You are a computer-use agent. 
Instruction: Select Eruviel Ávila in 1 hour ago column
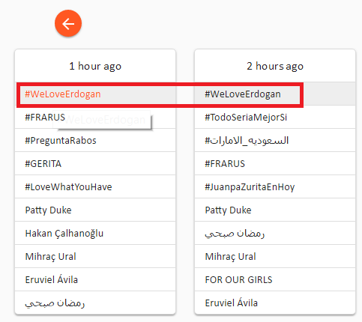pos(95,279)
